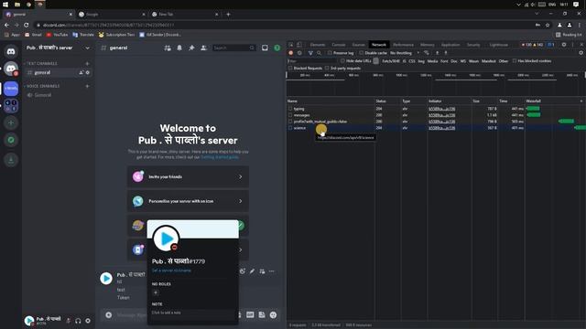
Task: Open the emoji picker in message box
Action: click(x=273, y=314)
